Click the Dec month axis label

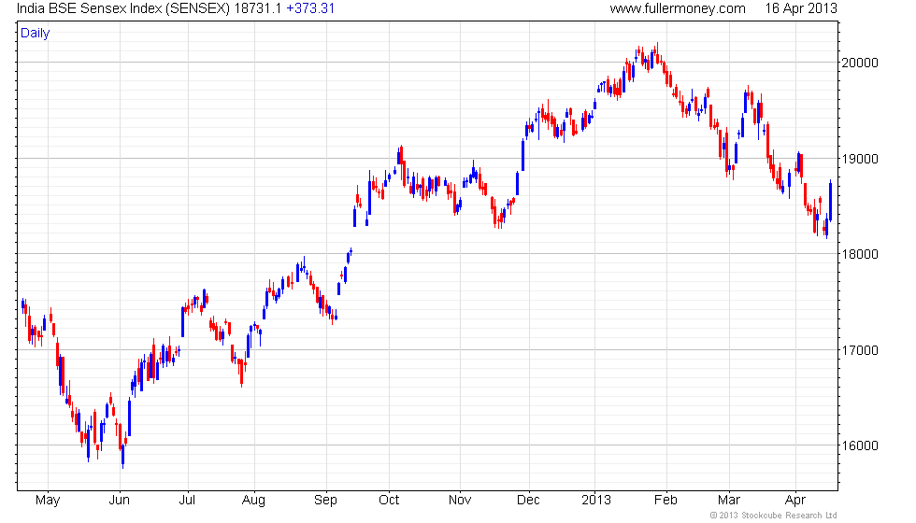tap(528, 501)
